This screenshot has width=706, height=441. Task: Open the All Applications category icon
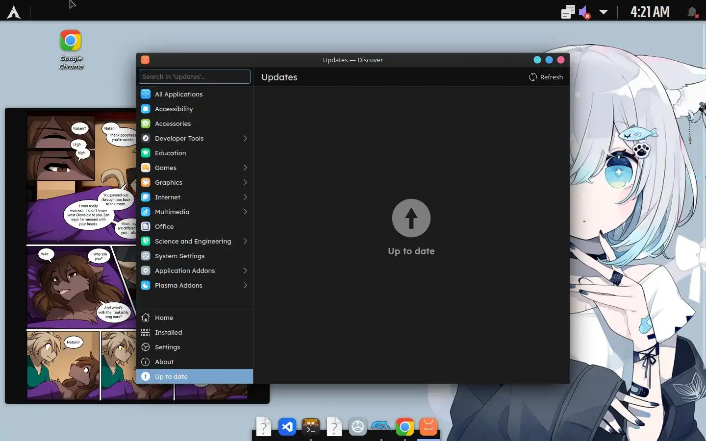[146, 94]
